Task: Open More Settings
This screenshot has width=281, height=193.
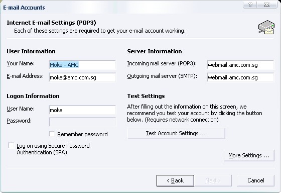Action: click(249, 155)
